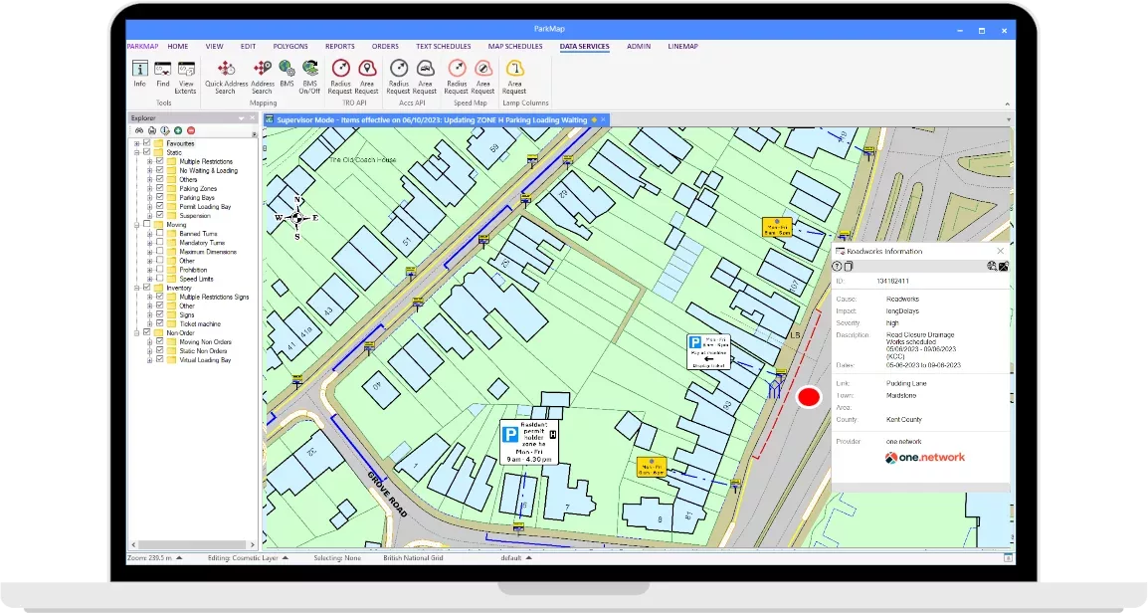
Task: Open Editing Cosmetic Layer dropdown
Action: click(x=286, y=558)
